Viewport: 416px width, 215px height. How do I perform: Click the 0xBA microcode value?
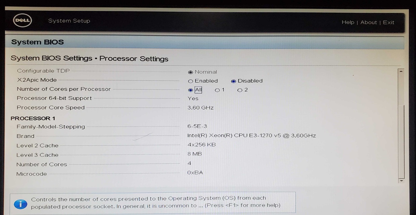click(x=195, y=173)
